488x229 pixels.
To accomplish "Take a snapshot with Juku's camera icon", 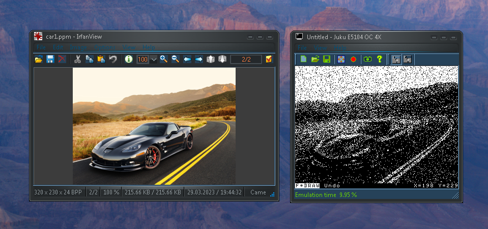I will (x=367, y=60).
